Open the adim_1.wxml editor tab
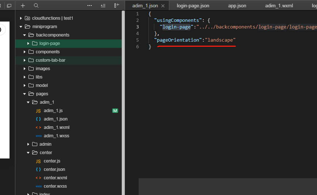Image resolution: width=317 pixels, height=195 pixels. (279, 6)
